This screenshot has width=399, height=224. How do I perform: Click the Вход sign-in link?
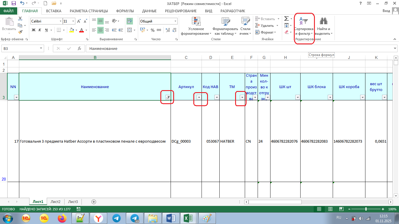point(386,11)
